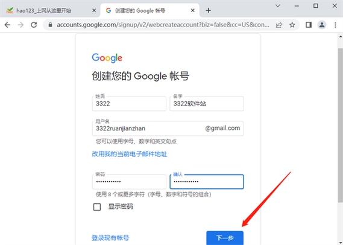Click the address bar URL
343x245 pixels.
[163, 25]
